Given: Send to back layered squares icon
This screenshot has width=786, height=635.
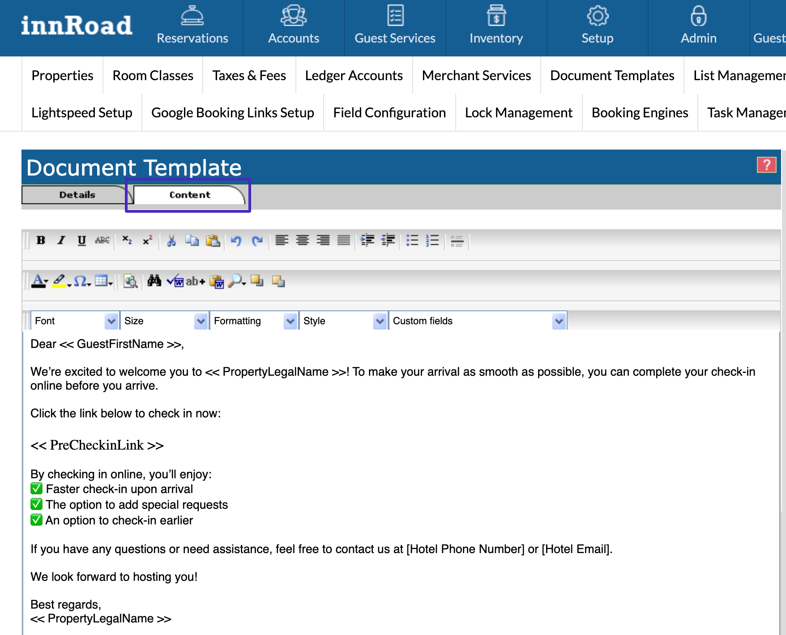Looking at the screenshot, I should 278,281.
